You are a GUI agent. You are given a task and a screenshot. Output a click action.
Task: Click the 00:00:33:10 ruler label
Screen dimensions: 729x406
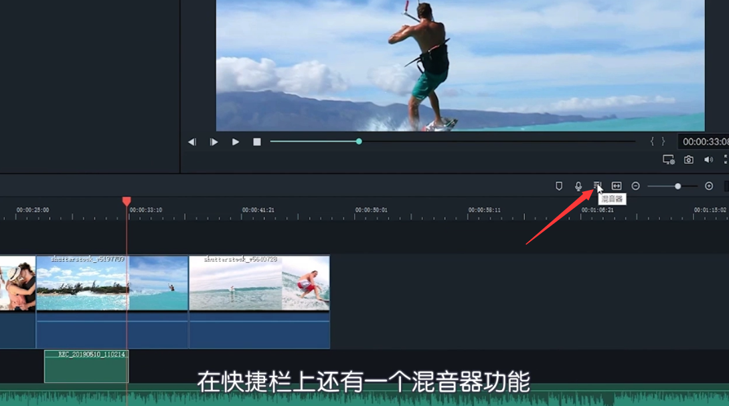point(146,210)
